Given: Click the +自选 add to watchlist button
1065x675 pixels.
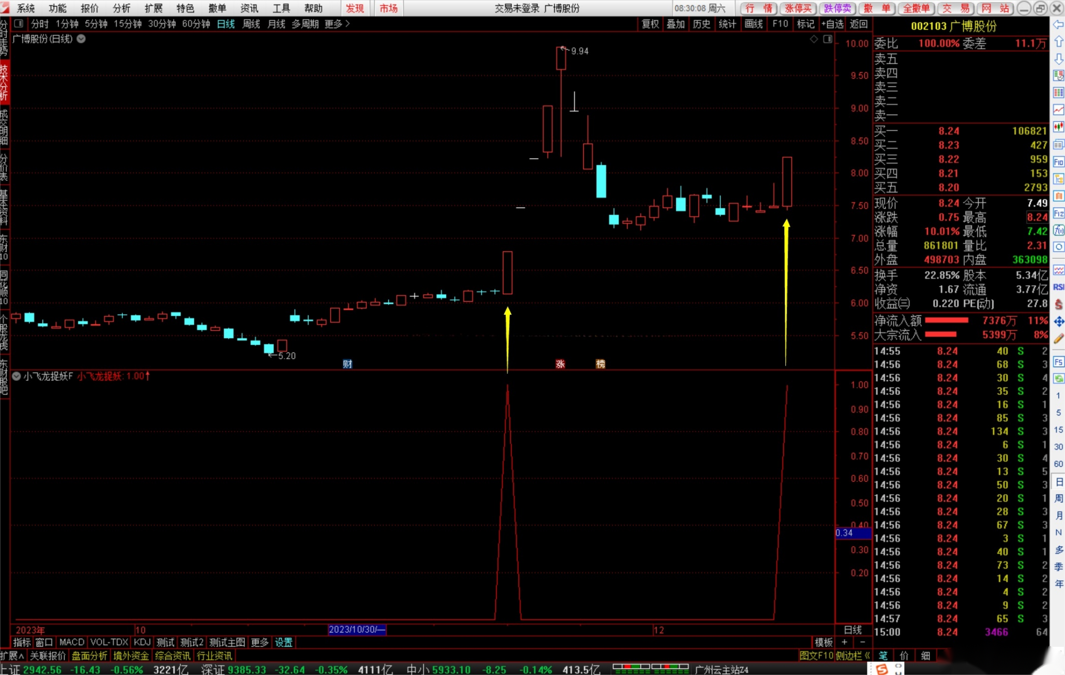Looking at the screenshot, I should [832, 23].
